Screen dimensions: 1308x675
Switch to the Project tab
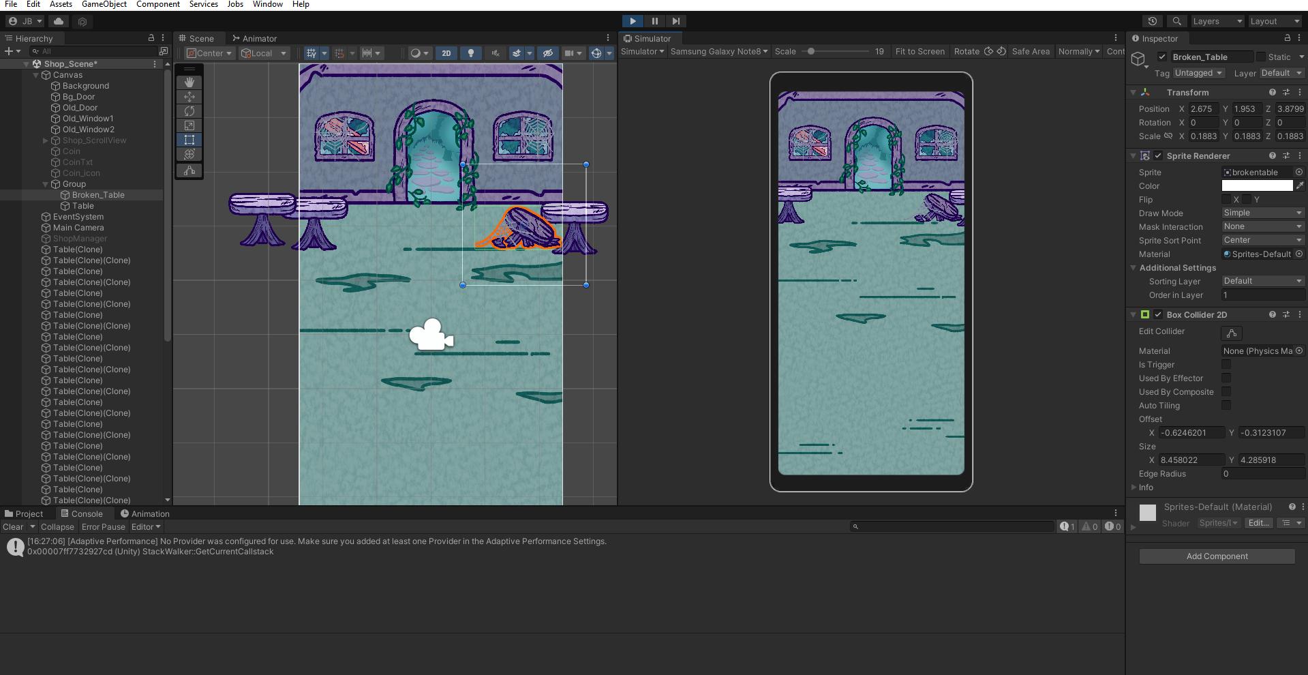click(x=24, y=513)
